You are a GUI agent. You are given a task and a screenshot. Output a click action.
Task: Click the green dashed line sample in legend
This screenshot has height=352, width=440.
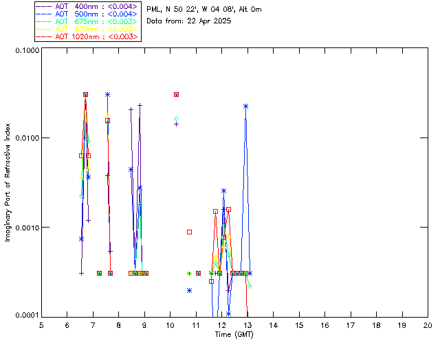pyautogui.click(x=44, y=21)
